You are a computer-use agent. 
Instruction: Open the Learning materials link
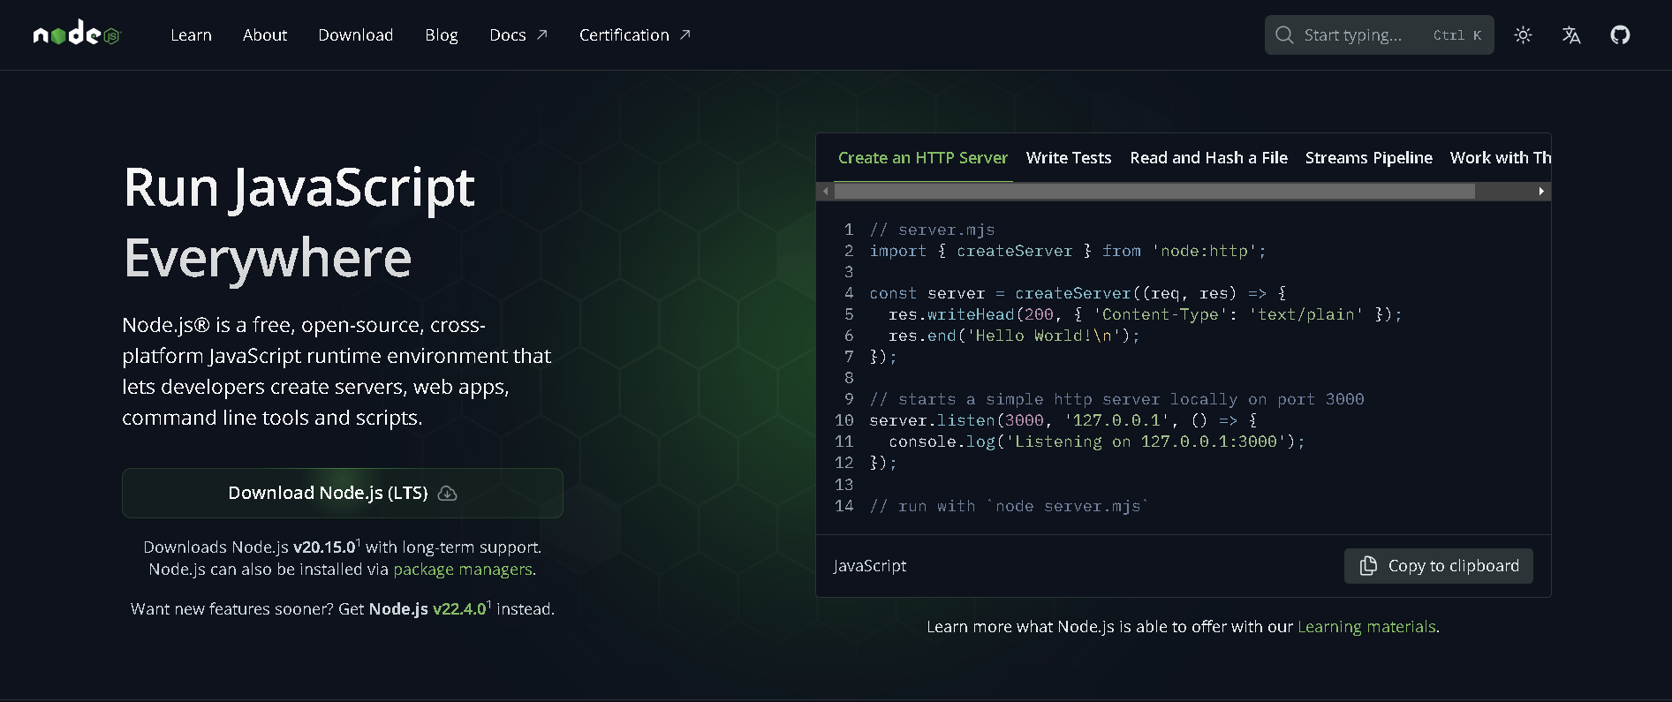pyautogui.click(x=1366, y=627)
